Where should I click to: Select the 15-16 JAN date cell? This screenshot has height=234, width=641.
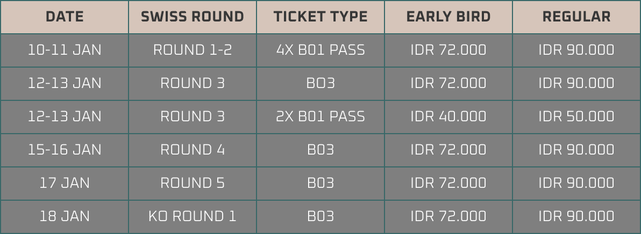point(65,150)
